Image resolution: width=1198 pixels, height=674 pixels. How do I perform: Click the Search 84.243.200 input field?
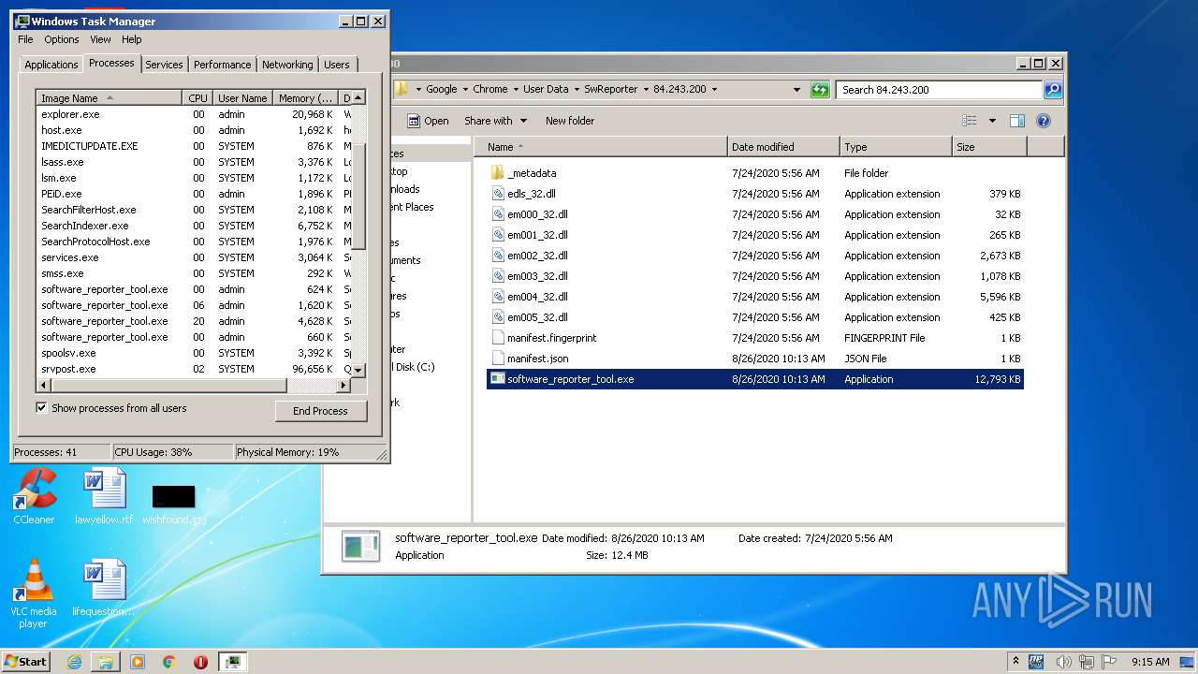(x=939, y=90)
